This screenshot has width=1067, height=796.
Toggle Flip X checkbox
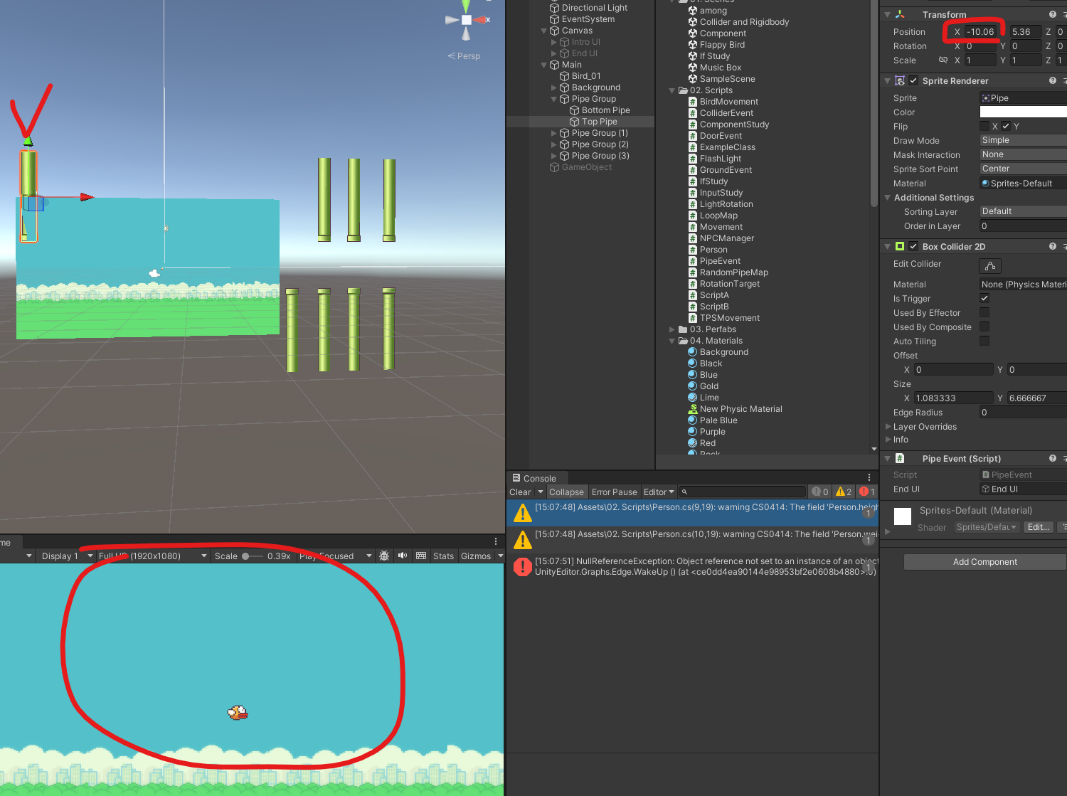coord(984,126)
